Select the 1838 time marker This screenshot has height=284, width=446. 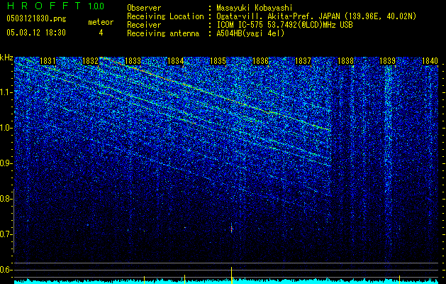point(345,61)
